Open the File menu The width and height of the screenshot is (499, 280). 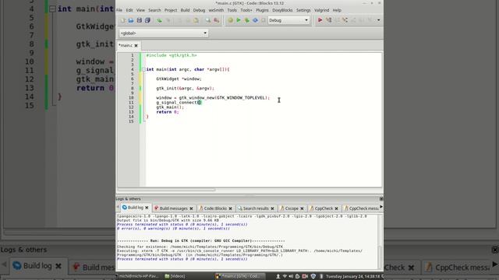(x=119, y=10)
